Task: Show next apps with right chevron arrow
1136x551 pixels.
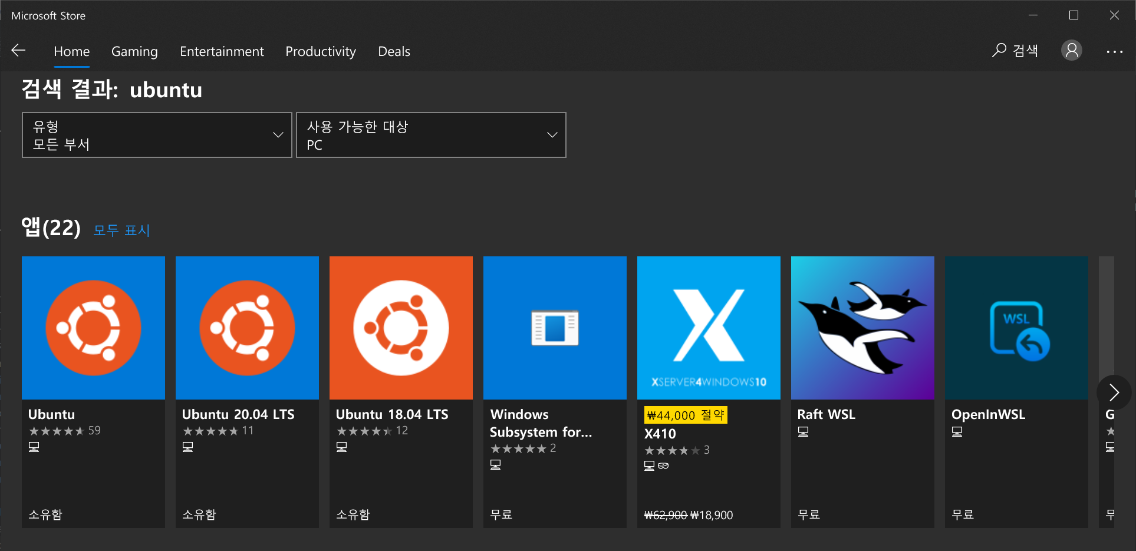Action: (1114, 392)
